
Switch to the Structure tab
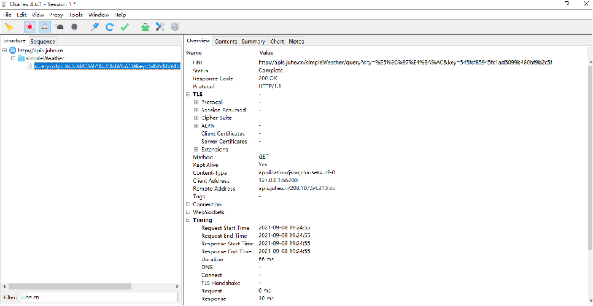(14, 41)
